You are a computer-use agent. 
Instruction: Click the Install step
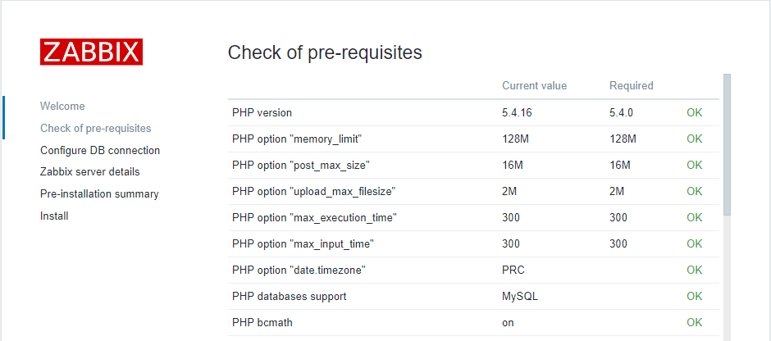tap(54, 216)
